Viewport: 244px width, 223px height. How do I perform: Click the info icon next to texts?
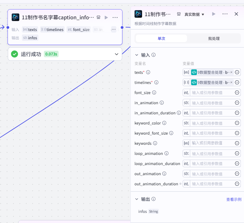pyautogui.click(x=148, y=72)
